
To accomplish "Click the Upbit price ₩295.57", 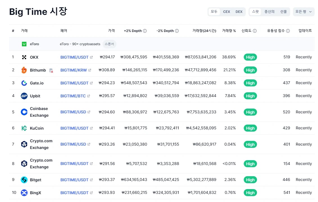I will 107,96.
